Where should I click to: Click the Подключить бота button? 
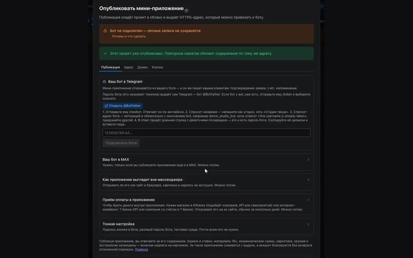point(121,143)
